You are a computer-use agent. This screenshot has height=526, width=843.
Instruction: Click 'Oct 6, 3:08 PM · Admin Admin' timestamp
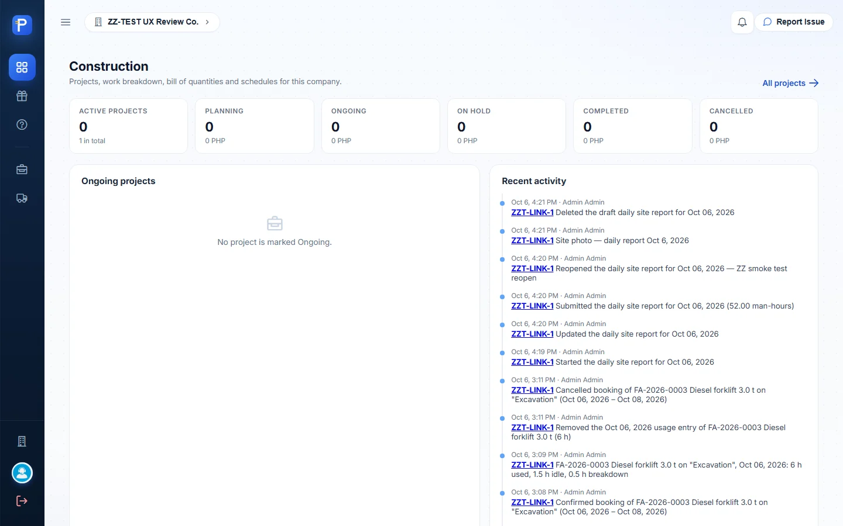(x=558, y=492)
